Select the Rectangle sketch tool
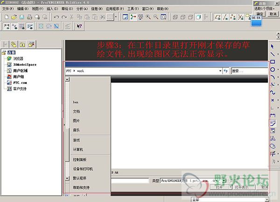280x202 pixels. click(x=273, y=62)
